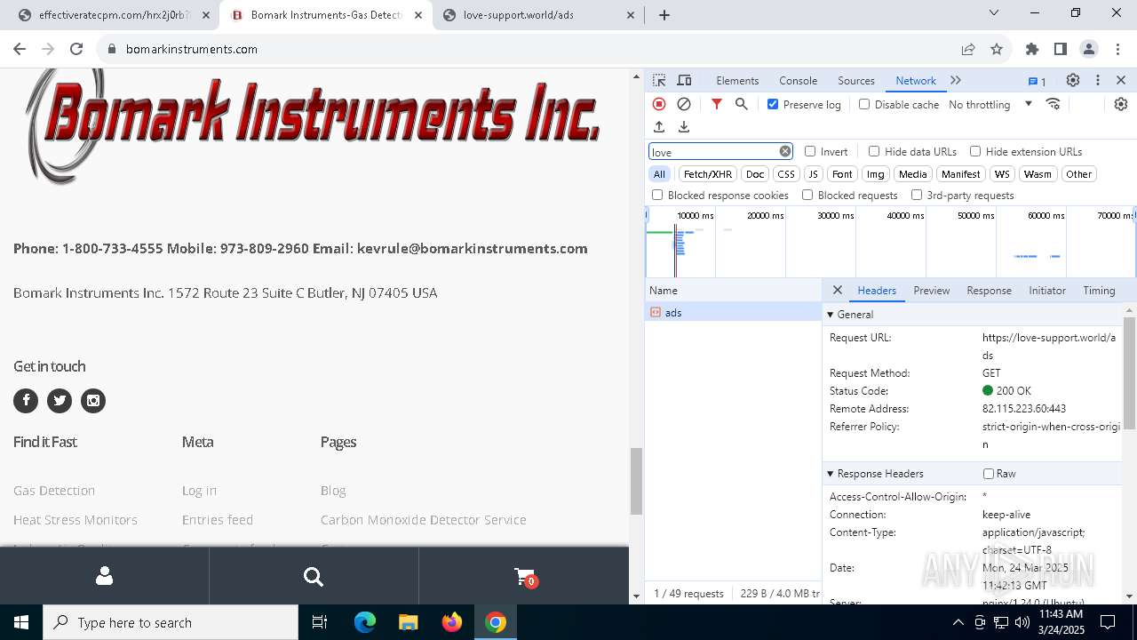This screenshot has height=640, width=1137.
Task: Open the Initiator tab of request
Action: pyautogui.click(x=1047, y=291)
